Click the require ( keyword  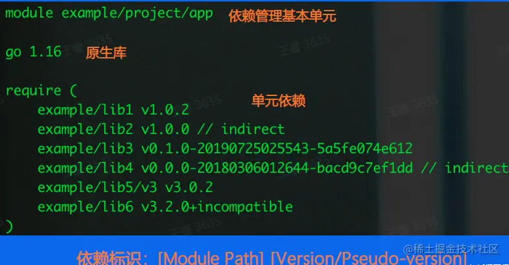pos(41,91)
